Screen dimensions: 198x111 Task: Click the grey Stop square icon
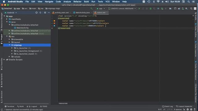pyautogui.click(x=166, y=9)
